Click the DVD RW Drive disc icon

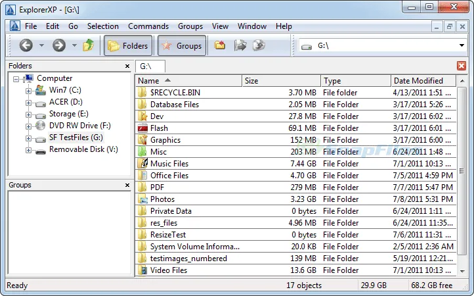41,126
